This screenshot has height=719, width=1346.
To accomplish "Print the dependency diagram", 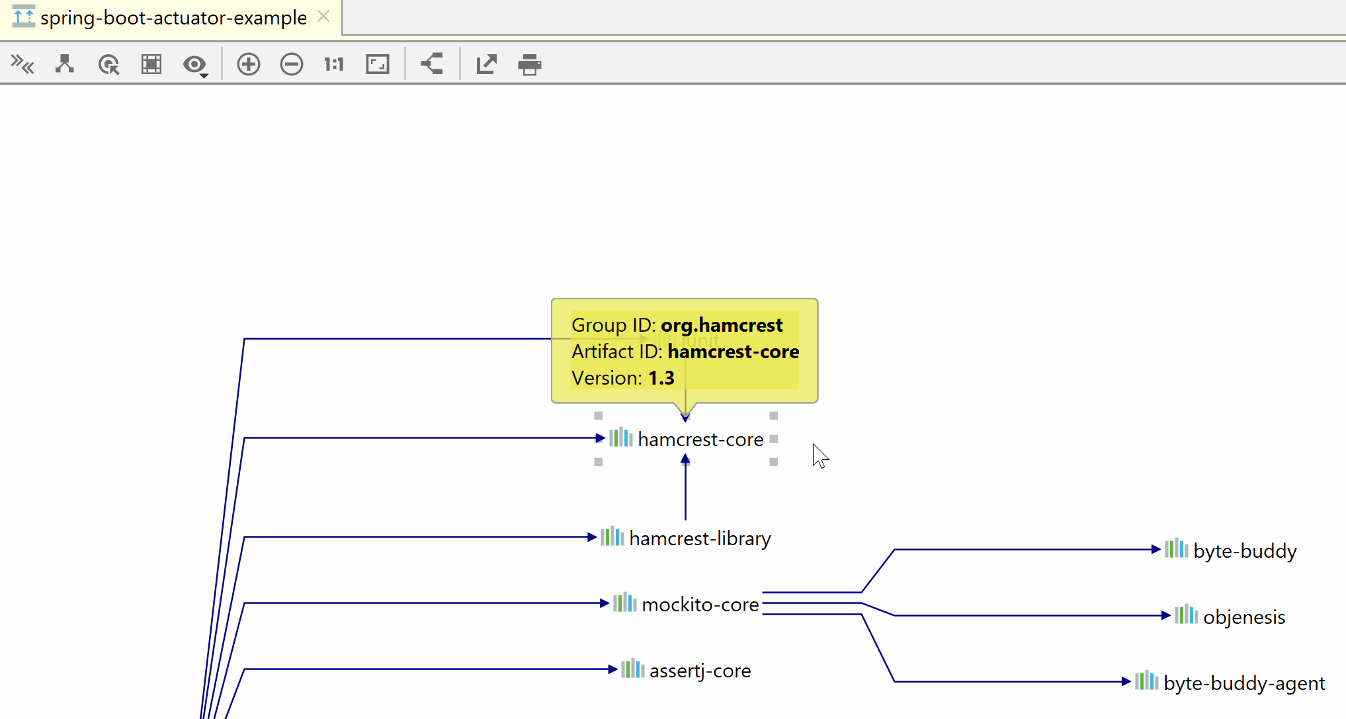I will [x=529, y=64].
